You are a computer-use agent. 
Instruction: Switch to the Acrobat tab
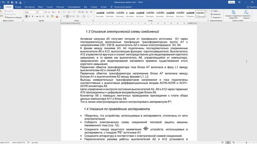coord(104,7)
